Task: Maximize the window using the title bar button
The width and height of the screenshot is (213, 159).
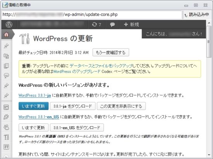Action: [196, 5]
